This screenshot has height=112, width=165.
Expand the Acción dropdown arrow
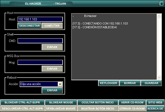pos(60,84)
